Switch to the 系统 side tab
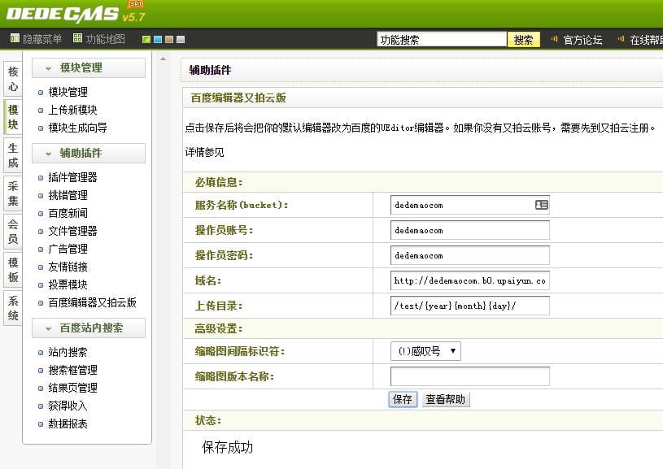The width and height of the screenshot is (663, 469). [x=13, y=307]
